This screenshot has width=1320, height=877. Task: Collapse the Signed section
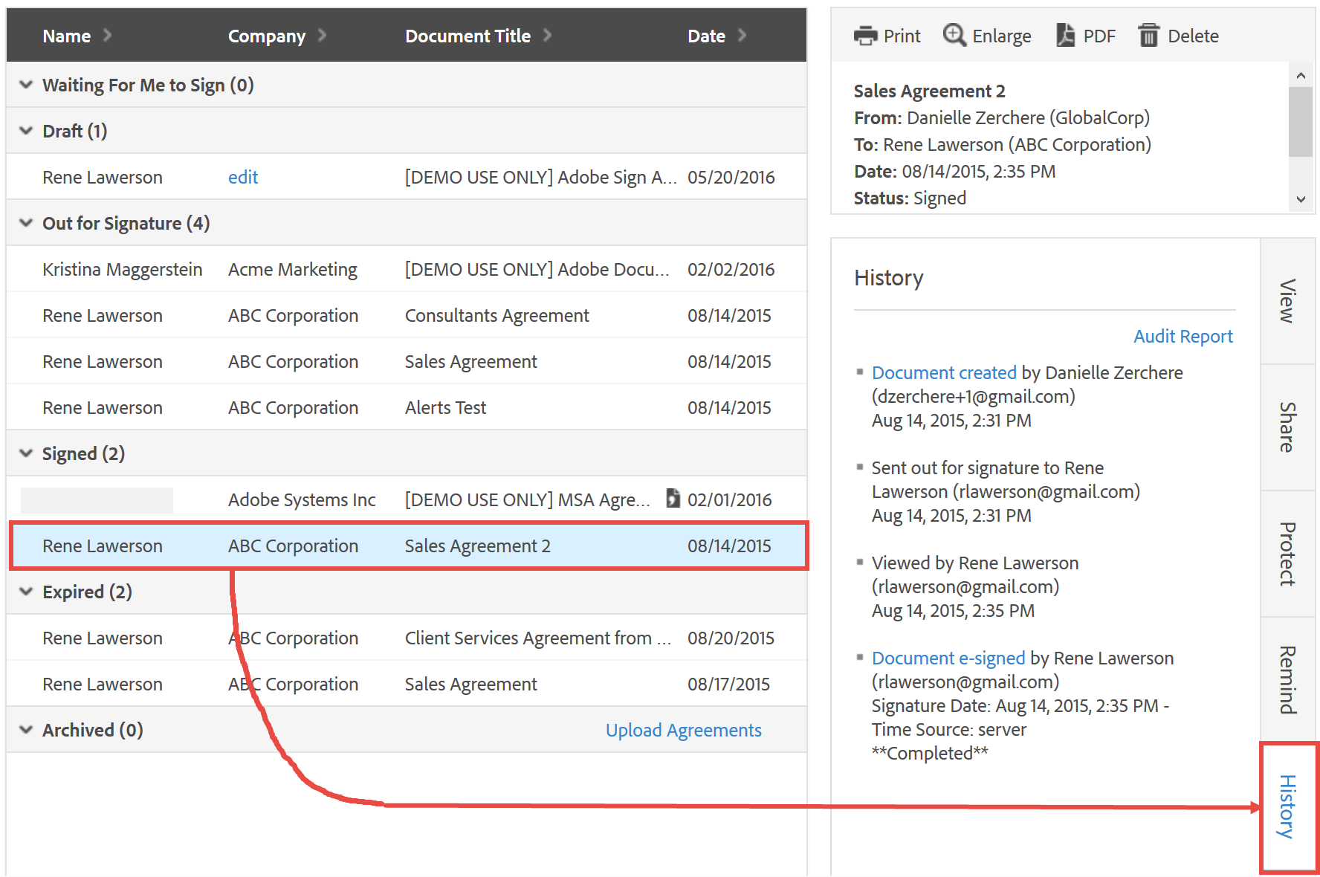pyautogui.click(x=25, y=453)
